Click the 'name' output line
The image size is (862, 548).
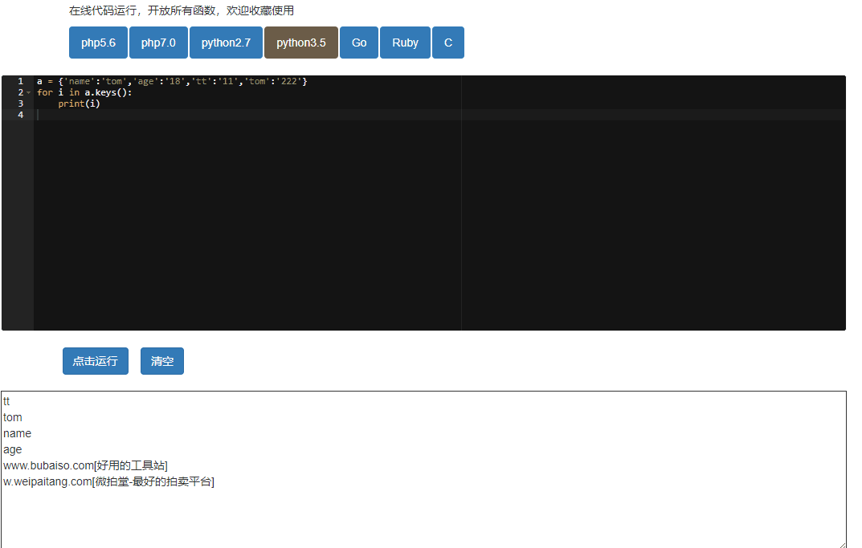click(17, 433)
